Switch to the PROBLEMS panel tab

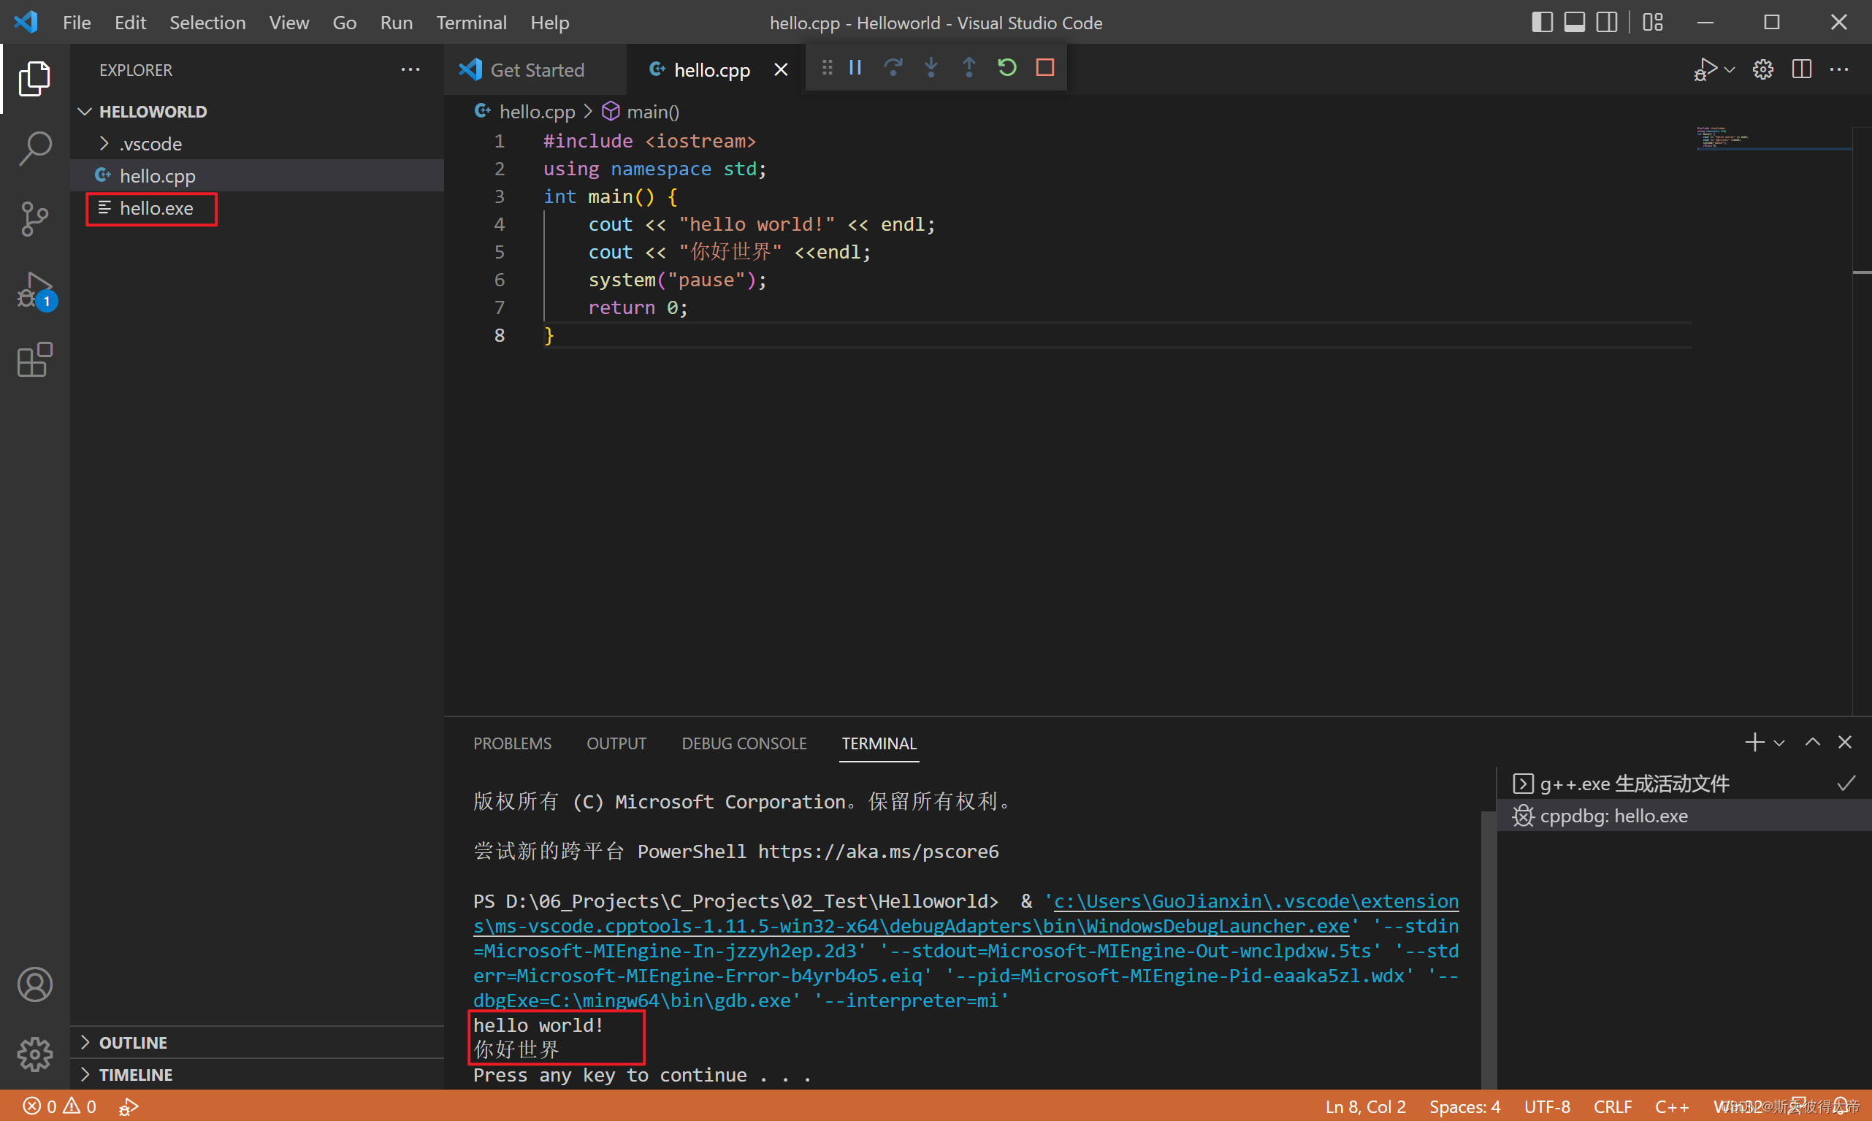(x=512, y=743)
